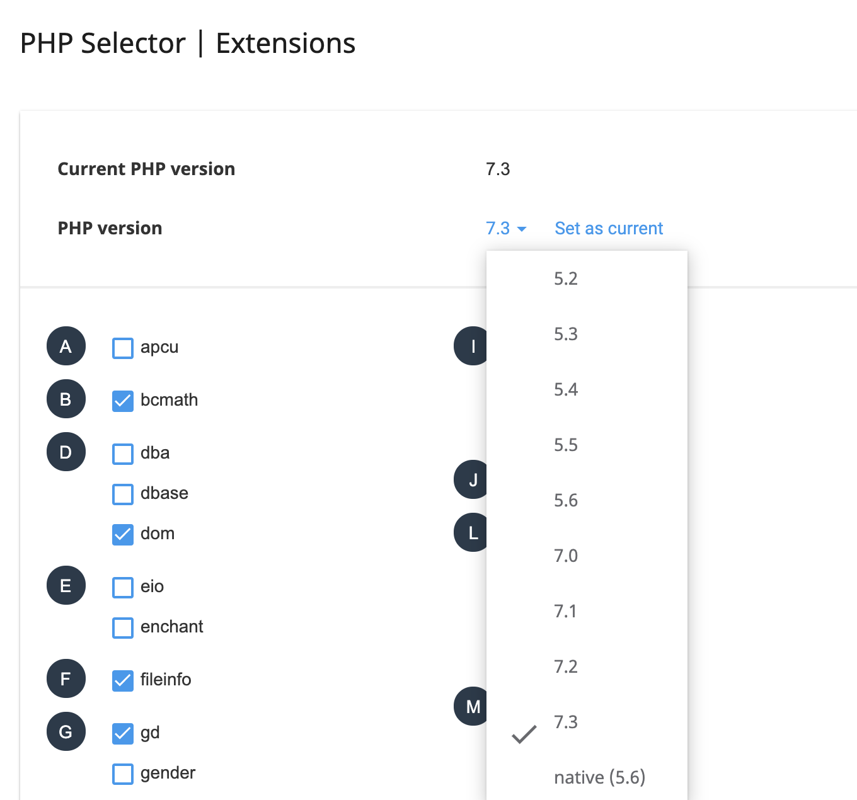Select PHP version 7.0 option
The height and width of the screenshot is (800, 857).
pos(565,556)
